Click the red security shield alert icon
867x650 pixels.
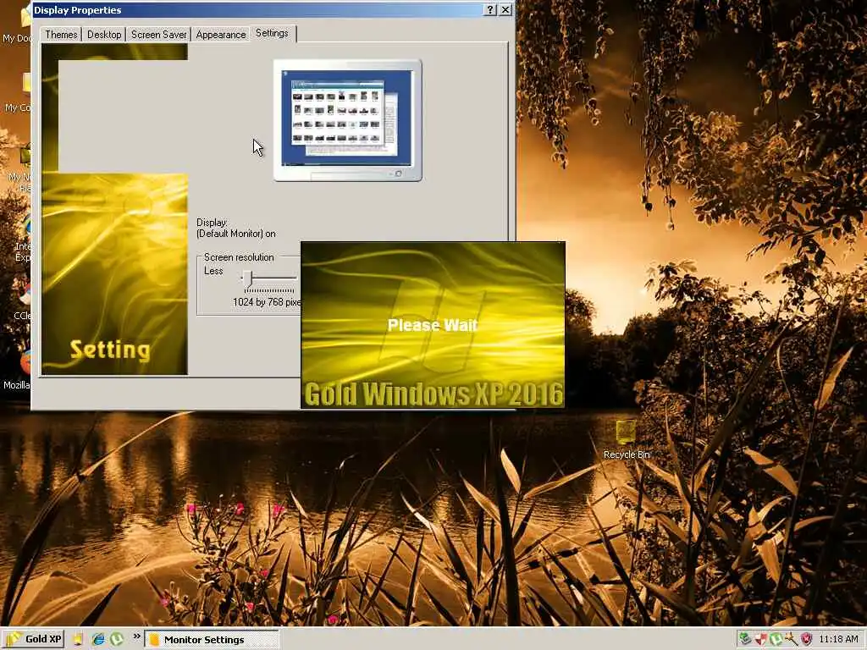tap(806, 639)
